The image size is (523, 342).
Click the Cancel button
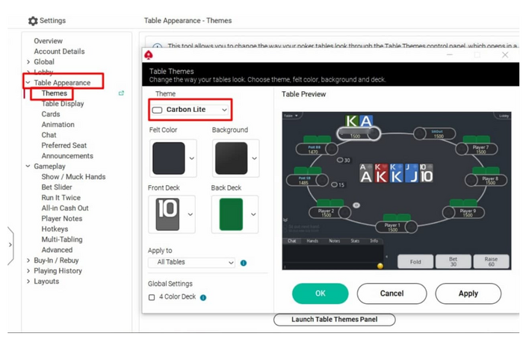point(392,293)
